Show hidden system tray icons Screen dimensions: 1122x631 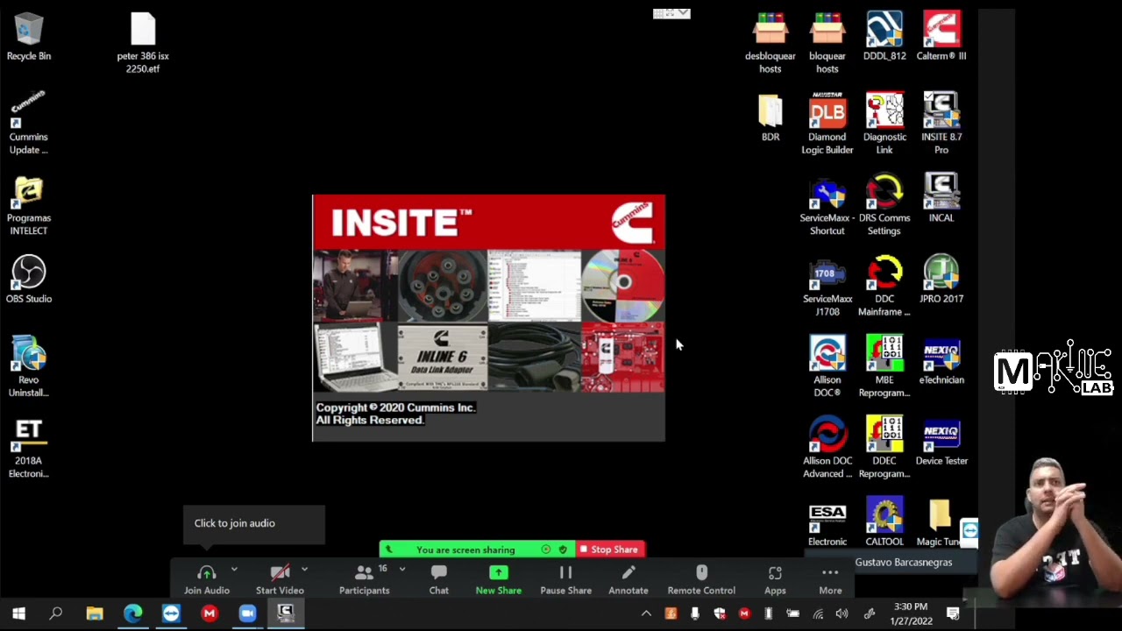pyautogui.click(x=646, y=613)
